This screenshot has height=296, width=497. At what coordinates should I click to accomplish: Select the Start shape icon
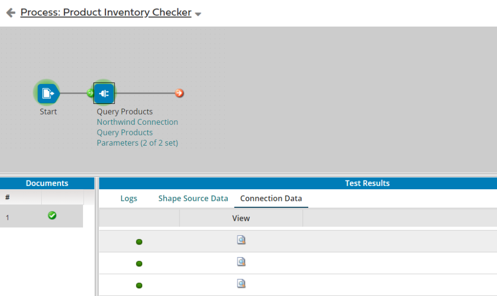click(x=47, y=93)
